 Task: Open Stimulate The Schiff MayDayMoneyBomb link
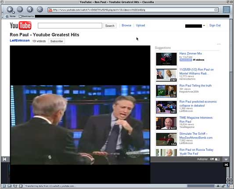coord(196,136)
